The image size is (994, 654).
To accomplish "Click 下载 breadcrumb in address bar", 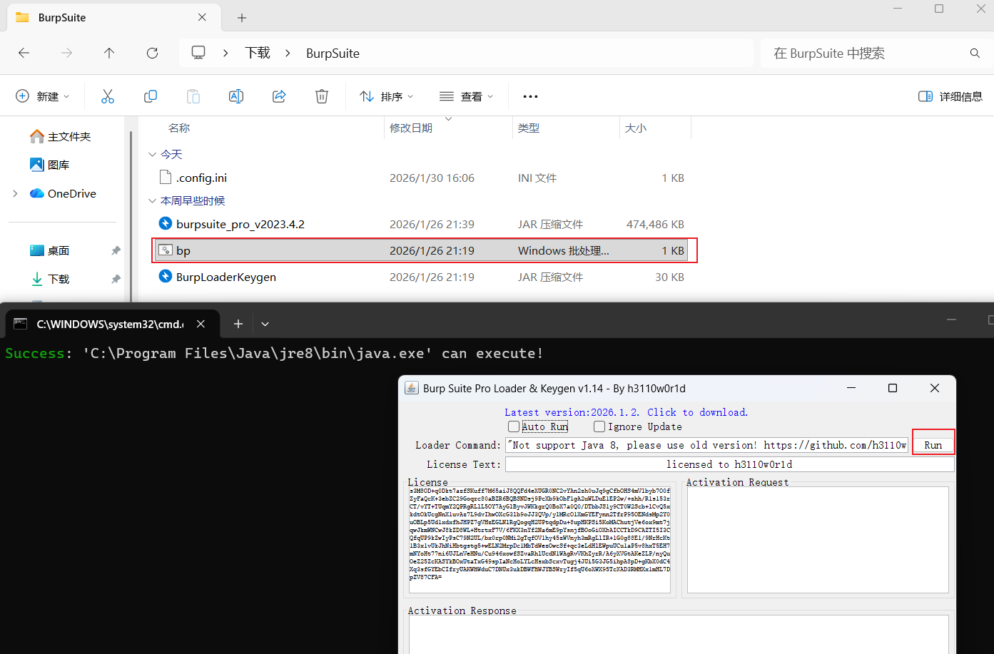I will pos(258,53).
